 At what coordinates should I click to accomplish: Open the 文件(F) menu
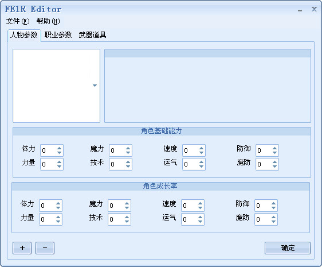point(18,21)
